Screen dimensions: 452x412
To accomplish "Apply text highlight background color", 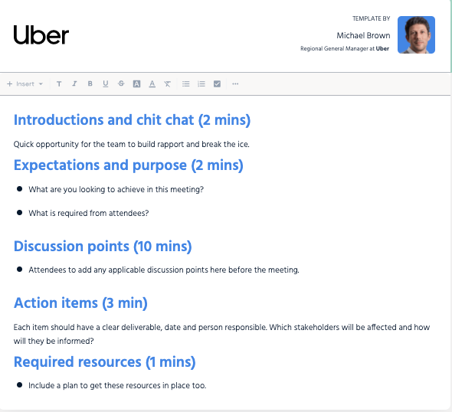I will pyautogui.click(x=136, y=83).
